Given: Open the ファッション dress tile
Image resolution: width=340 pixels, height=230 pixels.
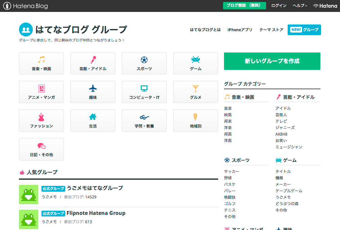Looking at the screenshot, I should click(41, 121).
